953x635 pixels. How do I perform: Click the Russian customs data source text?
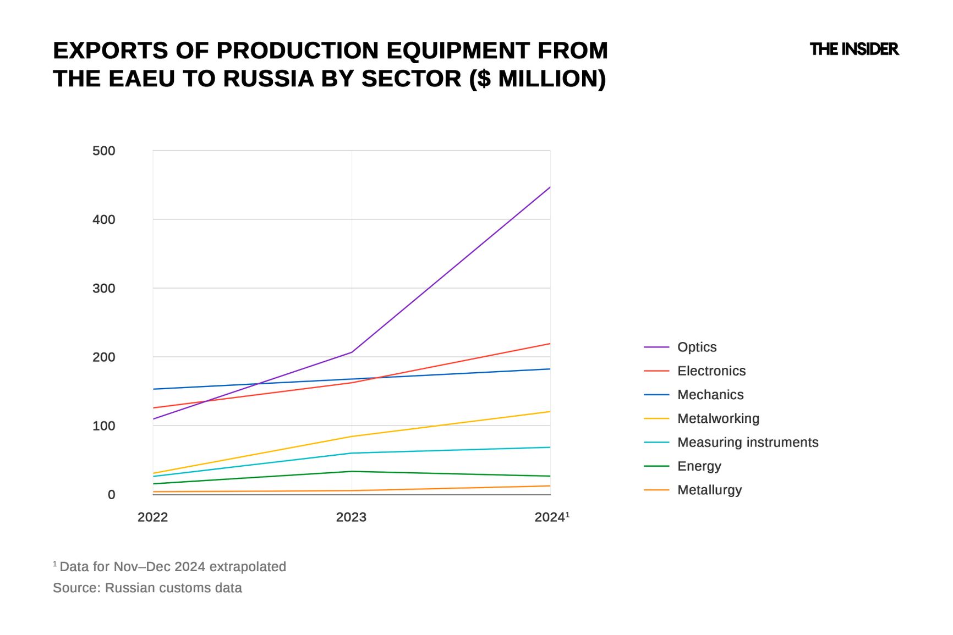point(147,588)
